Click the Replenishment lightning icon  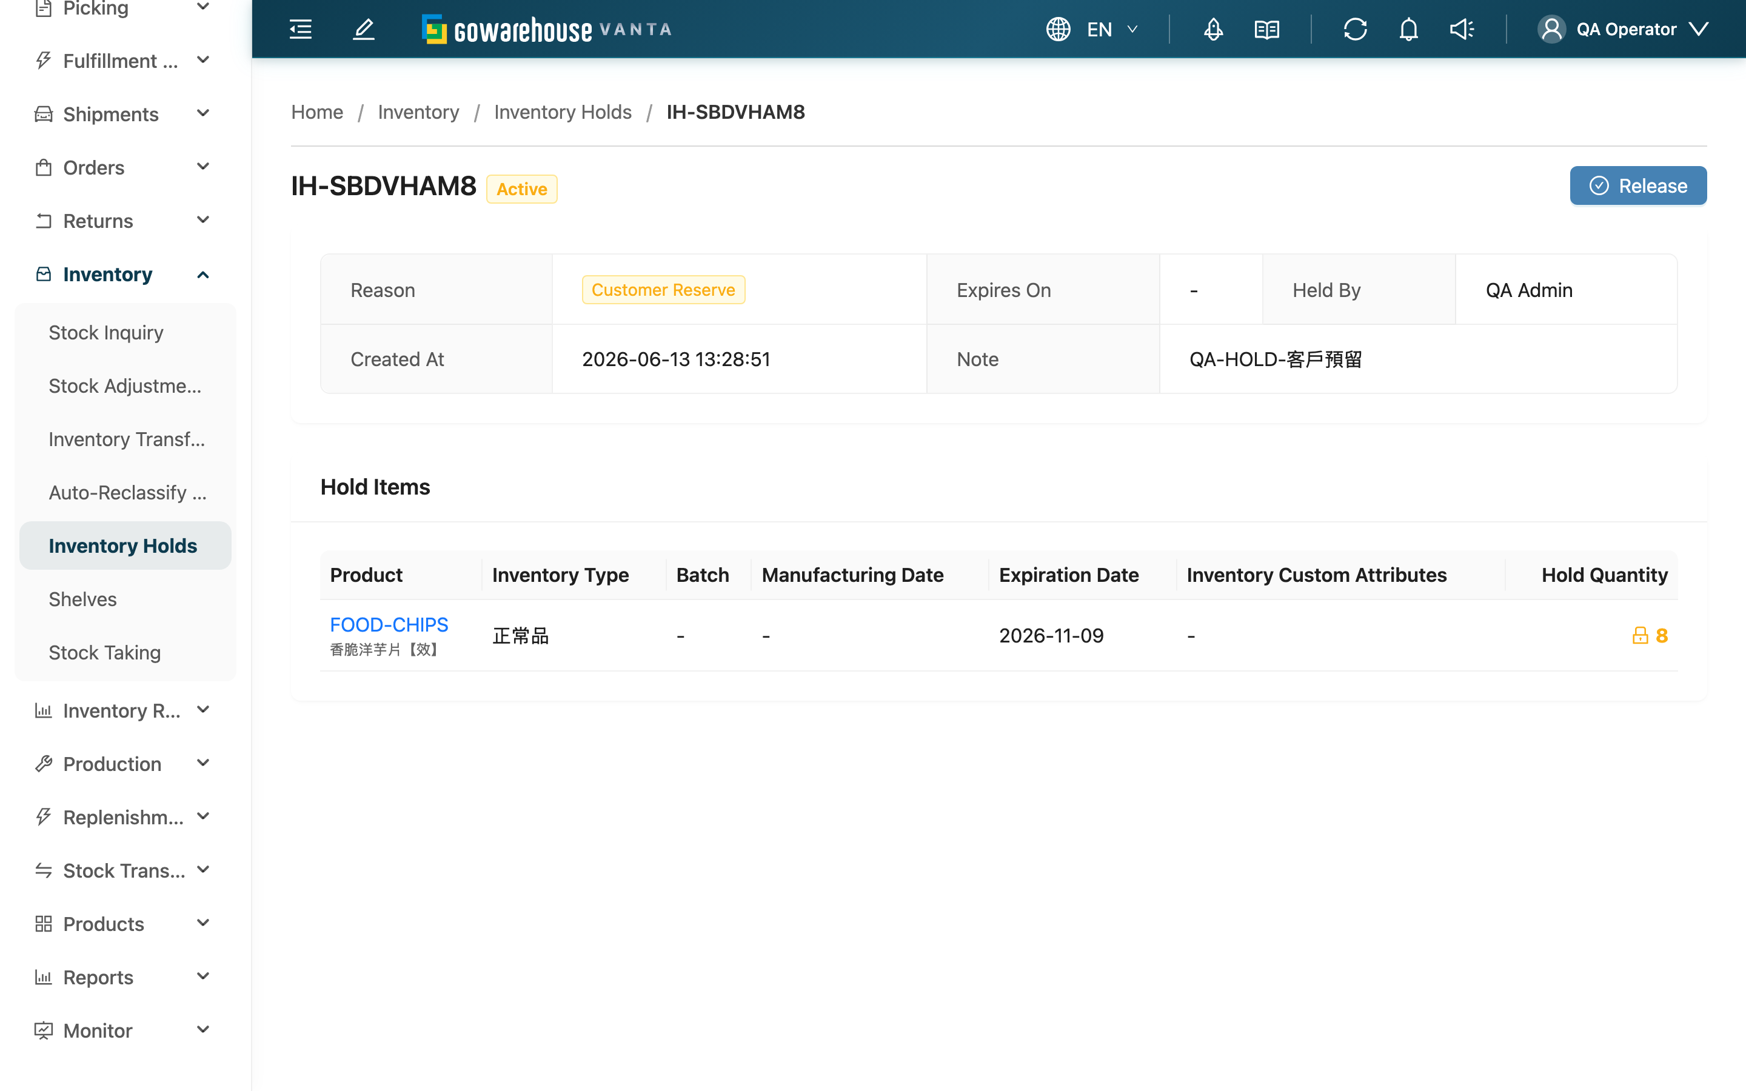tap(43, 818)
